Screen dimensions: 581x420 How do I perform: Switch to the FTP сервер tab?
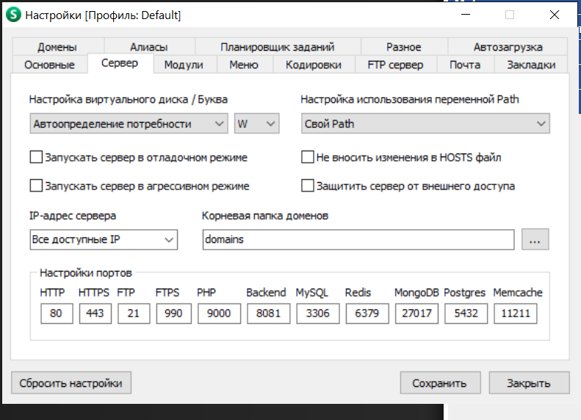coord(395,65)
